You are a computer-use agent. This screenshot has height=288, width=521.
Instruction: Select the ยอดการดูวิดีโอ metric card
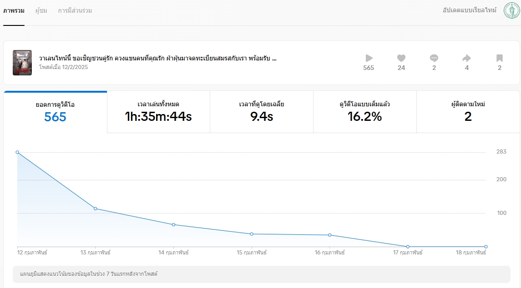(55, 112)
